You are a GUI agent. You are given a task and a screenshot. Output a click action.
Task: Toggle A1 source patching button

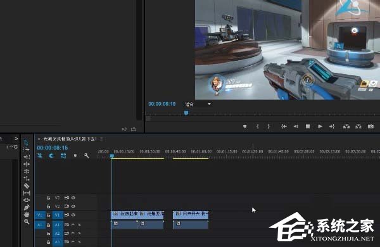(x=40, y=225)
